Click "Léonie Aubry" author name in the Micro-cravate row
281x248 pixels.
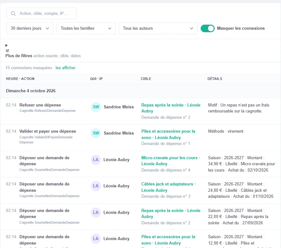point(116,160)
